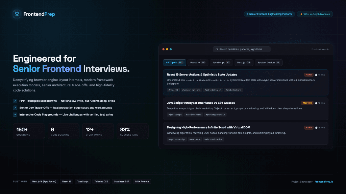Click the #v8-internals tag
The width and height of the screenshot is (346, 194).
(x=194, y=115)
